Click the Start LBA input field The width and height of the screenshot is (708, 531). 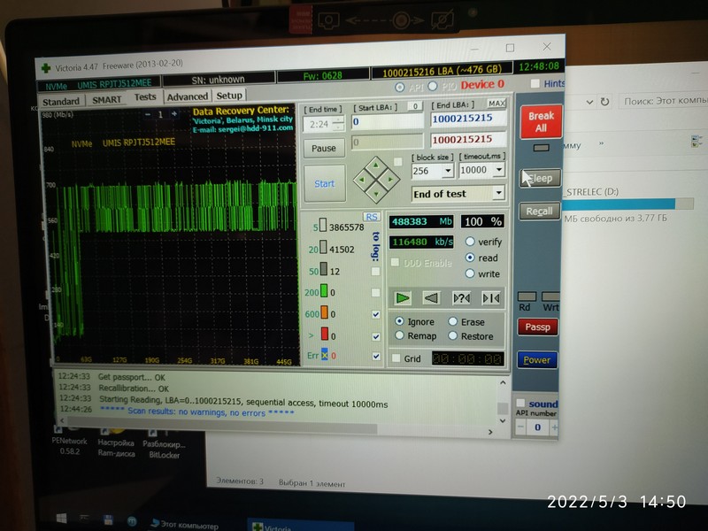pos(387,122)
